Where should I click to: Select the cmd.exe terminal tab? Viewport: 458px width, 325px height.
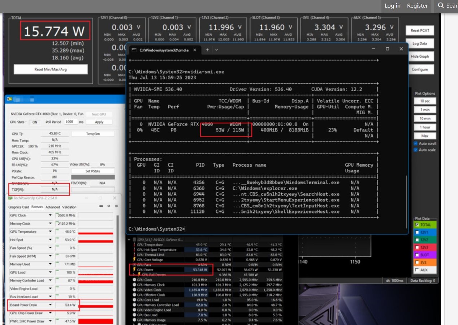pos(165,50)
